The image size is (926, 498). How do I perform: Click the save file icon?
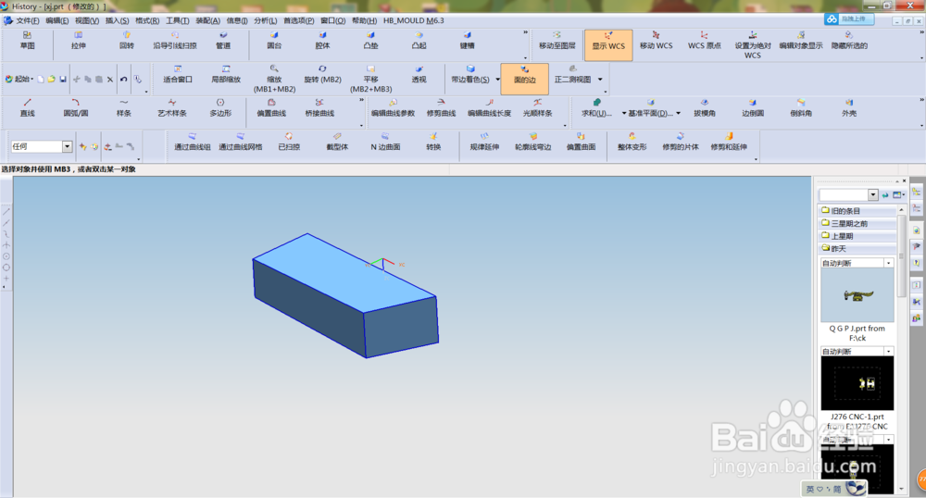[63, 79]
